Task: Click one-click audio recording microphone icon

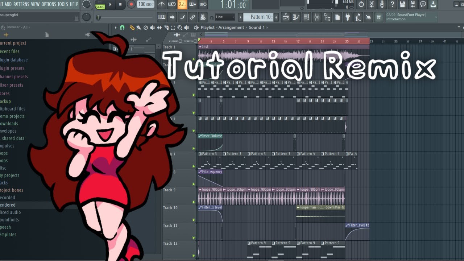Action: pos(382,4)
